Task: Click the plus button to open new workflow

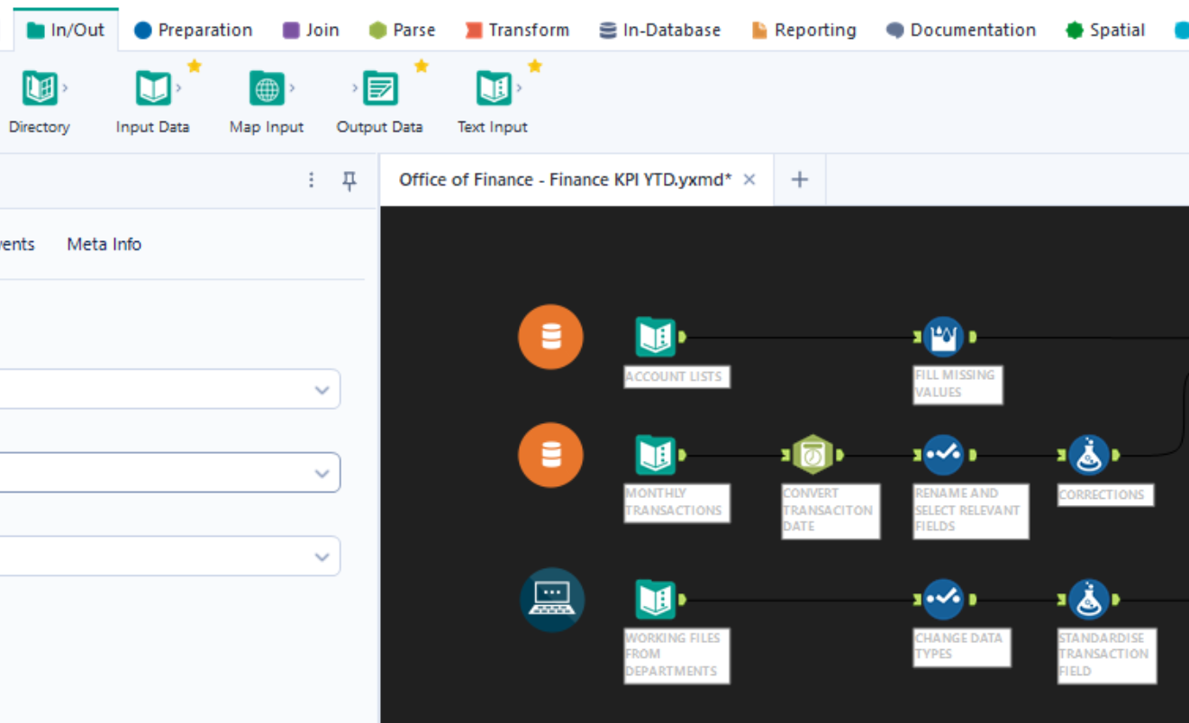Action: point(798,178)
